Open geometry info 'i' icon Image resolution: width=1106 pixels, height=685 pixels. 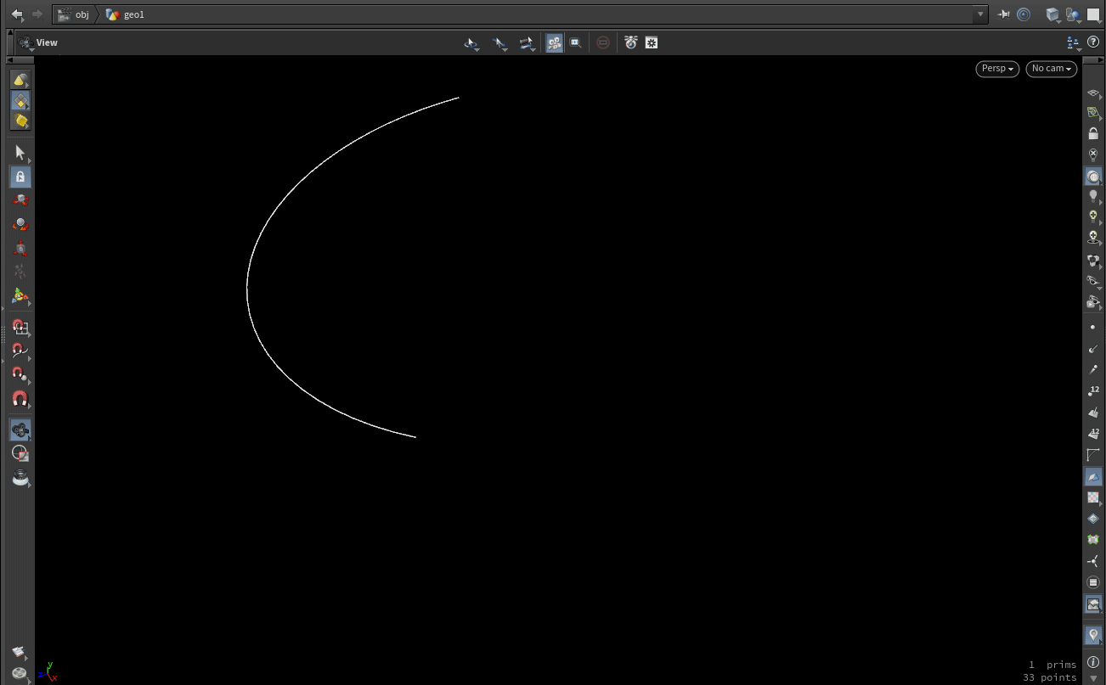coord(1093,662)
